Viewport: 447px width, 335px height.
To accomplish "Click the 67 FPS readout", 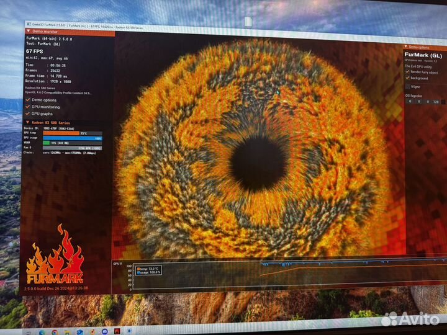I will pyautogui.click(x=35, y=51).
